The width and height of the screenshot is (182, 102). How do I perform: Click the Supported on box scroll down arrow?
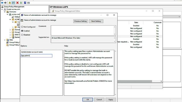pyautogui.click(x=115, y=42)
